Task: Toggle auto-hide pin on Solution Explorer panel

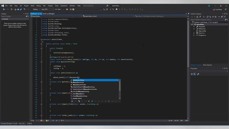Action: pyautogui.click(x=225, y=14)
